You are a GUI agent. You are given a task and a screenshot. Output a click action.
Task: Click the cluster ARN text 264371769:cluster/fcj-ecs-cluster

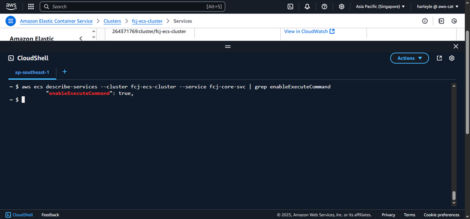(149, 31)
